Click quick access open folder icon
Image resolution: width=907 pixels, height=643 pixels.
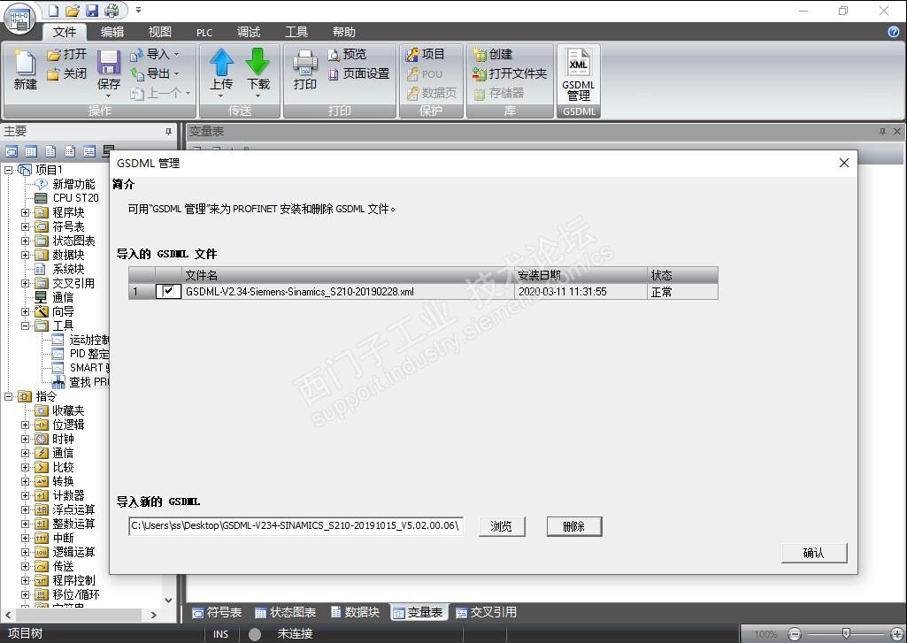(x=73, y=10)
